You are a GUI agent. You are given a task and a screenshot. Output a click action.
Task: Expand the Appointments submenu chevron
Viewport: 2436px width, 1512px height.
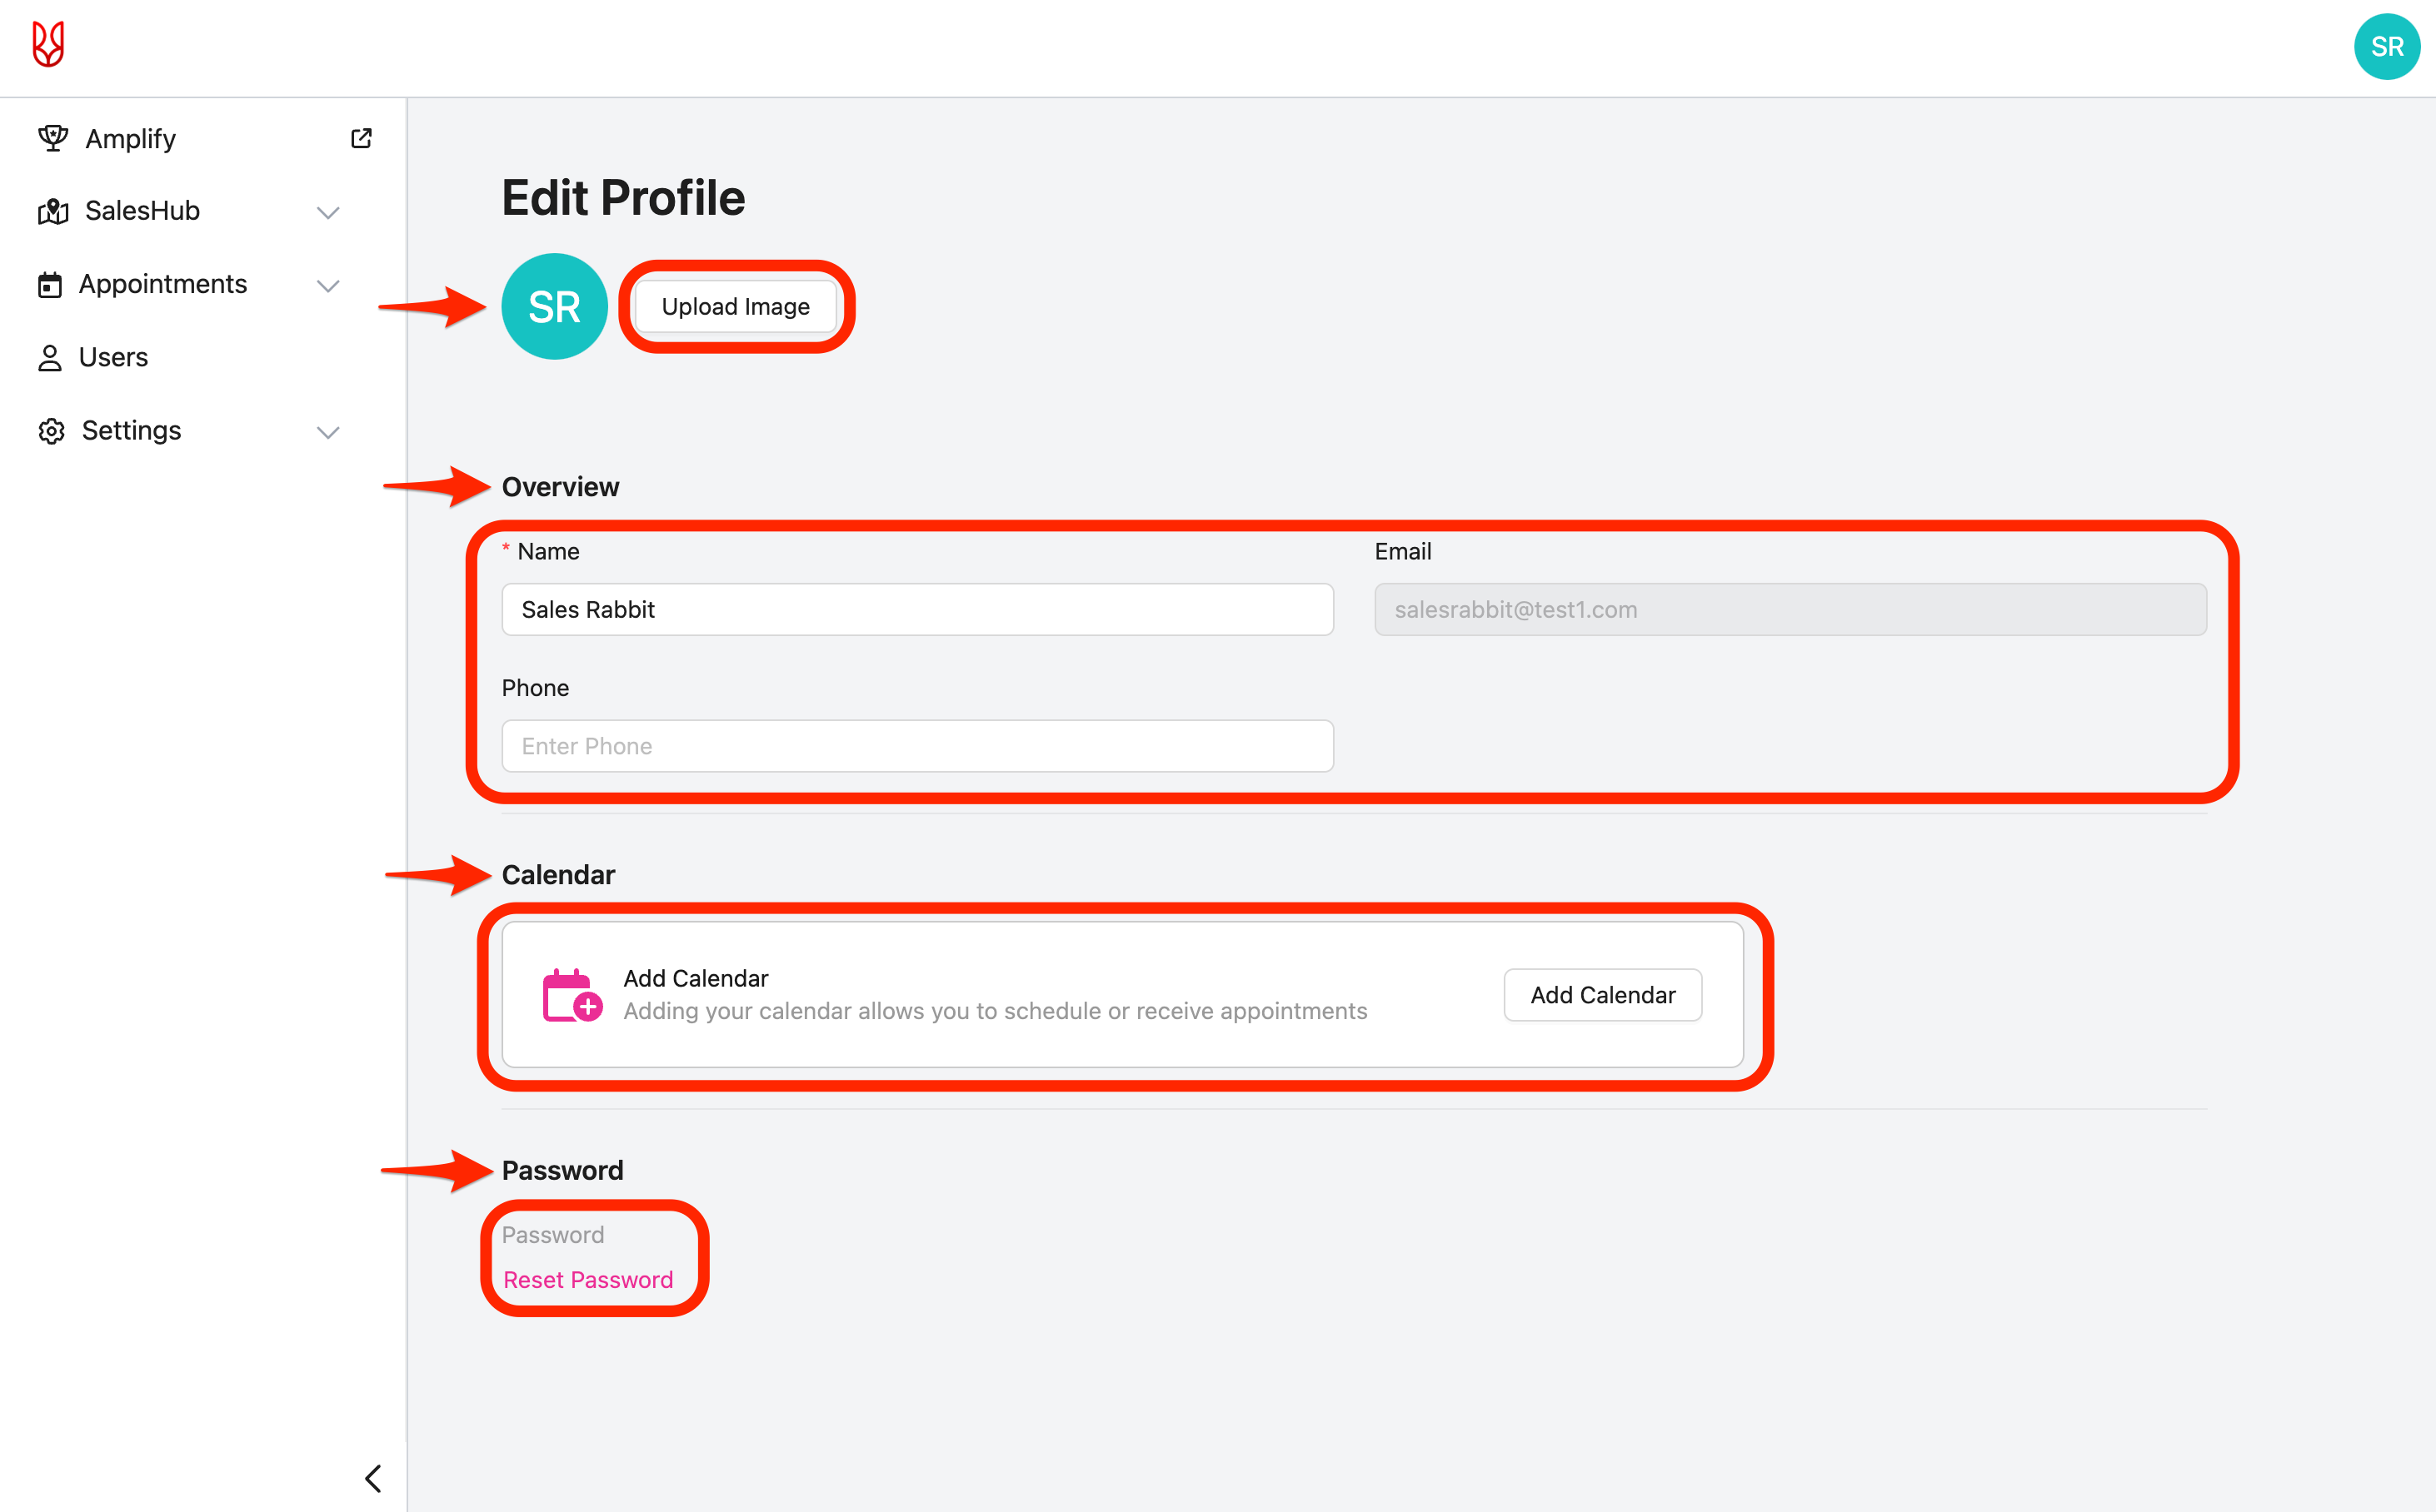click(328, 286)
